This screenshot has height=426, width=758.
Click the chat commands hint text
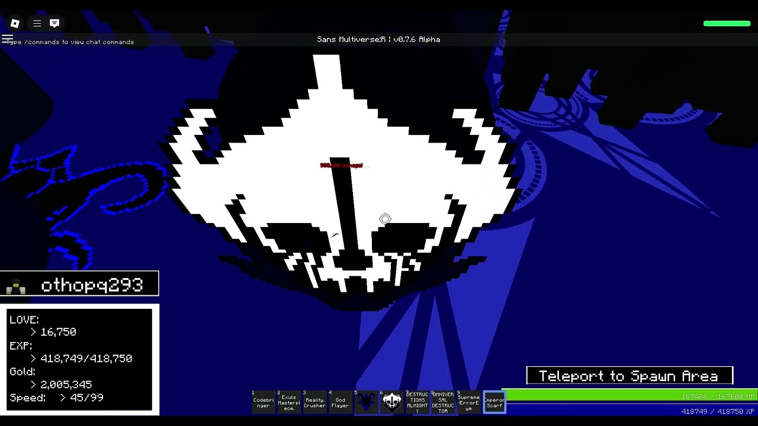click(70, 42)
